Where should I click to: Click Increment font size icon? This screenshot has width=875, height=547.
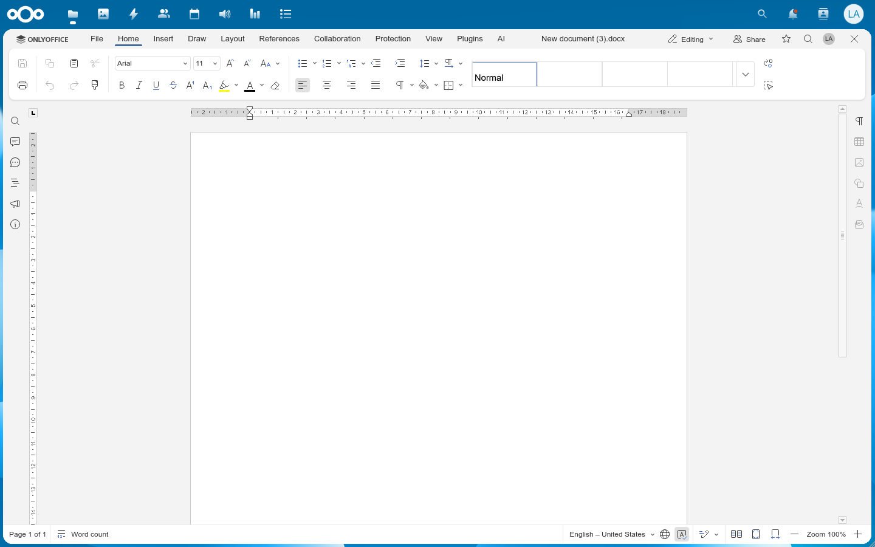tap(230, 63)
